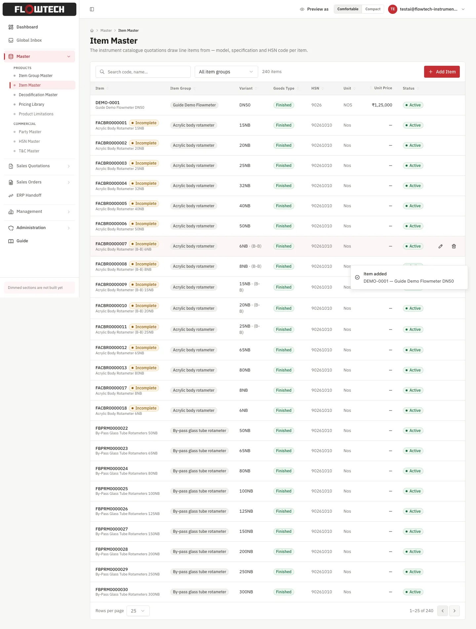Click item code FBPRM0000030
The image size is (476, 629).
tap(112, 590)
